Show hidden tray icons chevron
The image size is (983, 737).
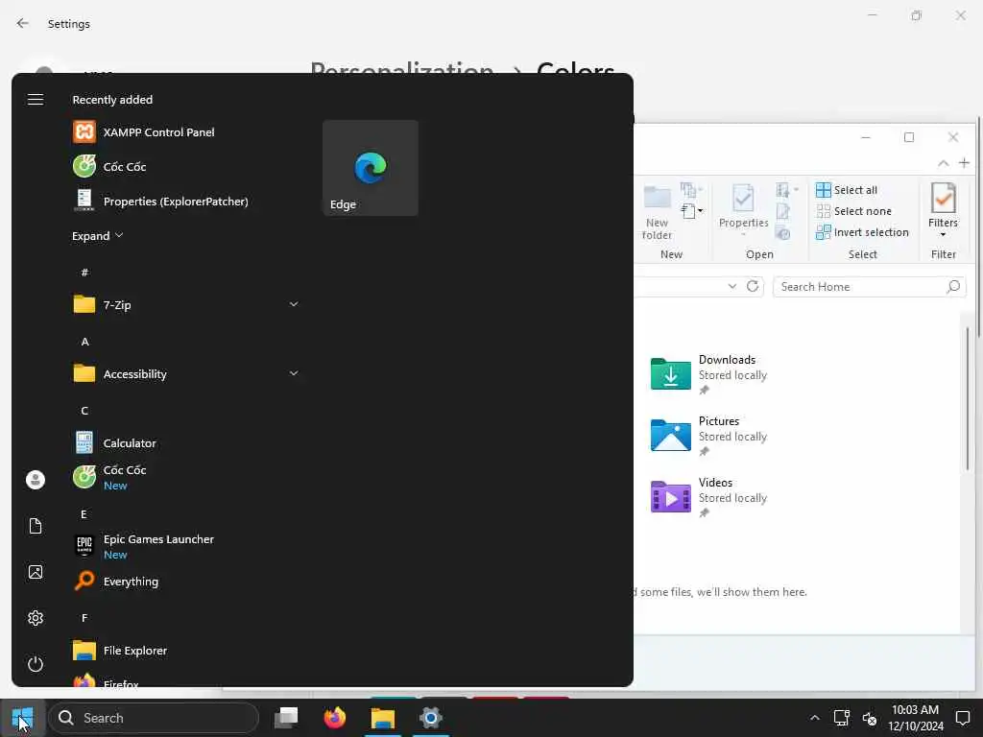(814, 718)
